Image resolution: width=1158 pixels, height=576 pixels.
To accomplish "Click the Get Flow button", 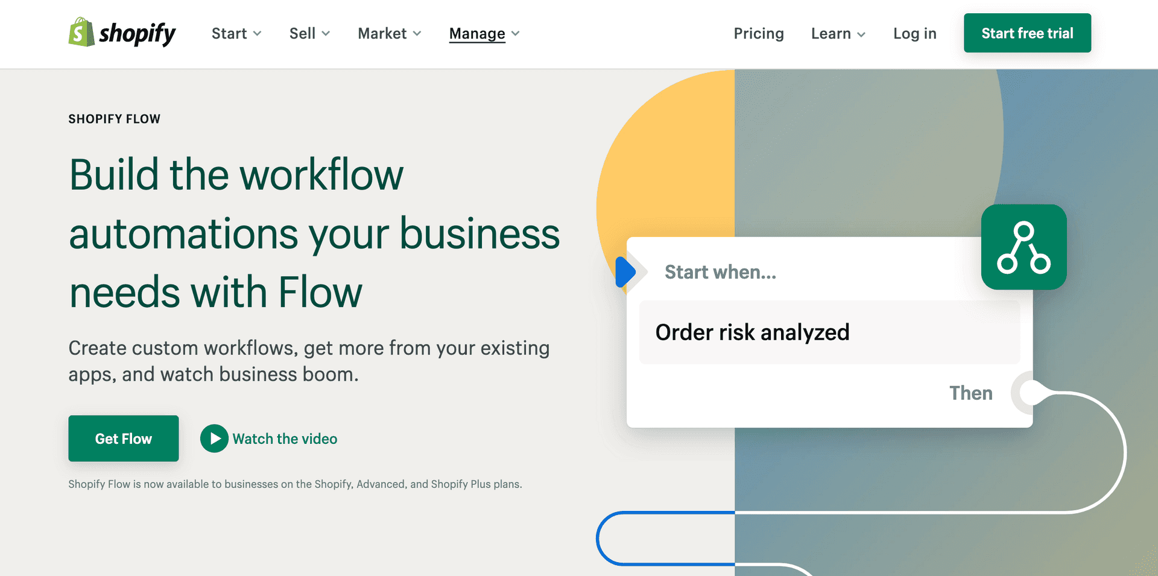I will point(124,438).
